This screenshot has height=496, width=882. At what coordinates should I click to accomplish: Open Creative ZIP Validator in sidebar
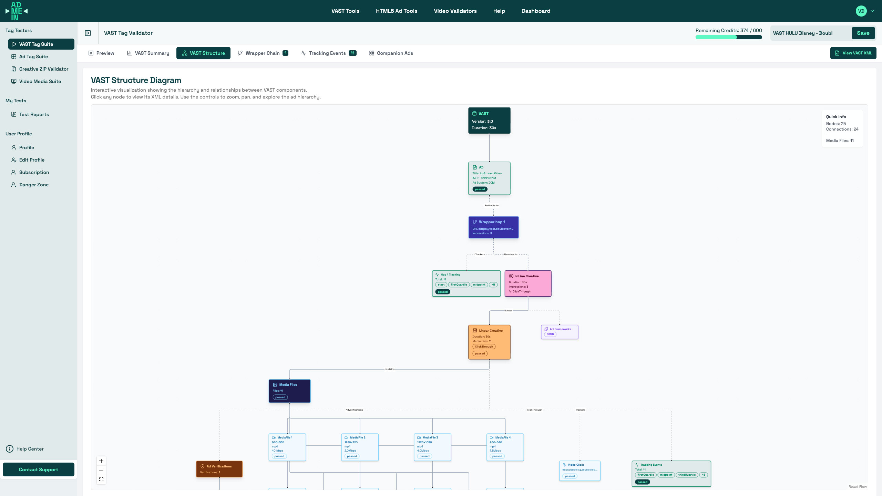click(43, 69)
